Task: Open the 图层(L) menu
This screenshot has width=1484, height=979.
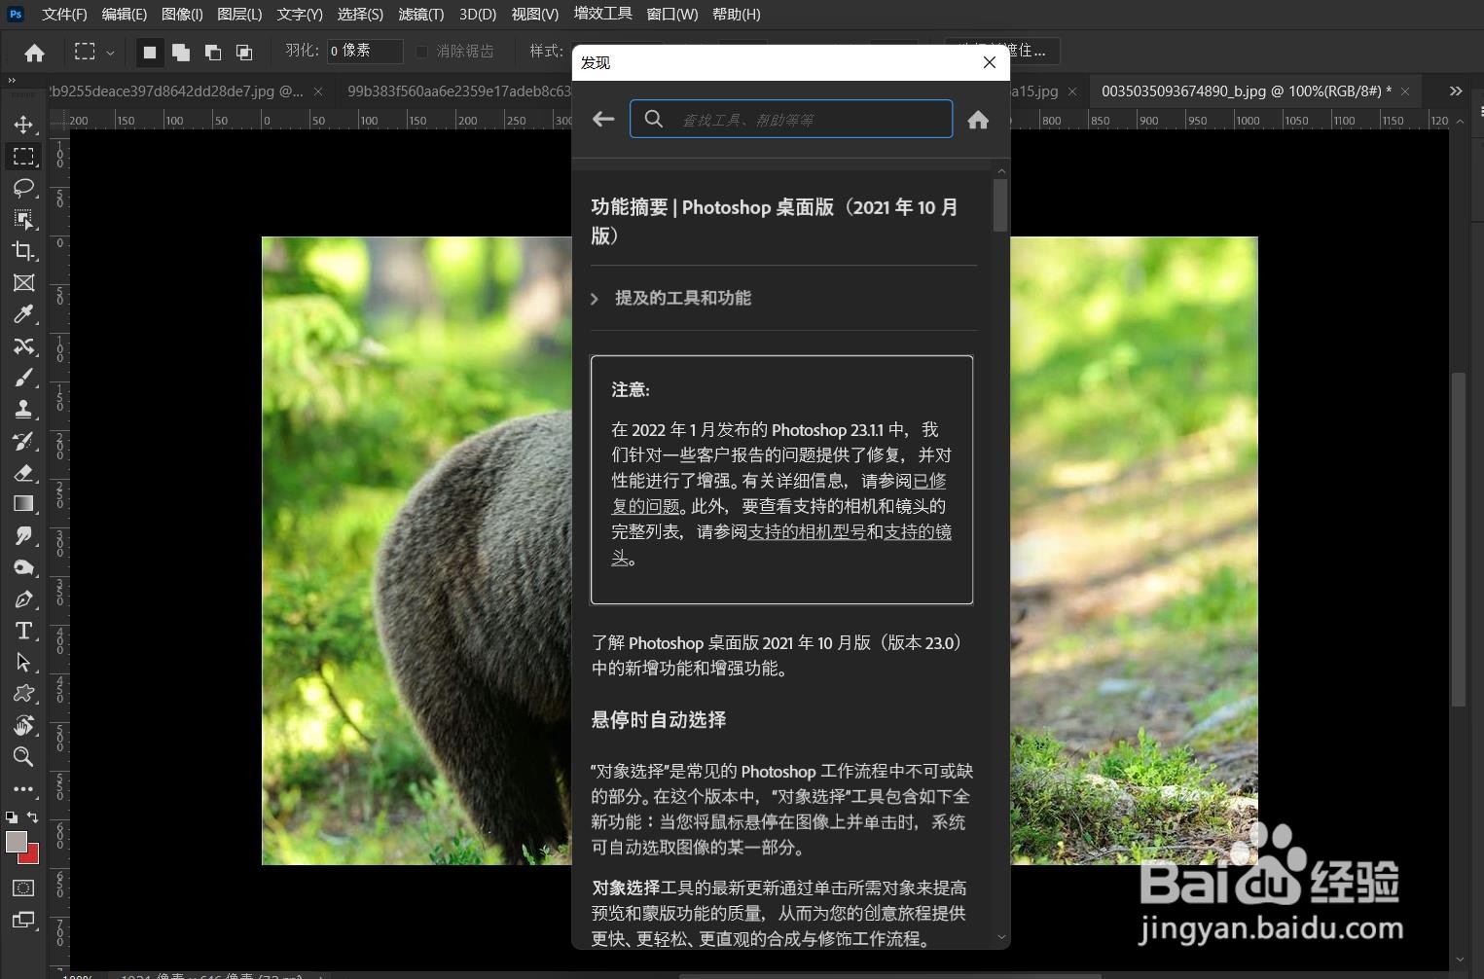Action: pos(239,14)
